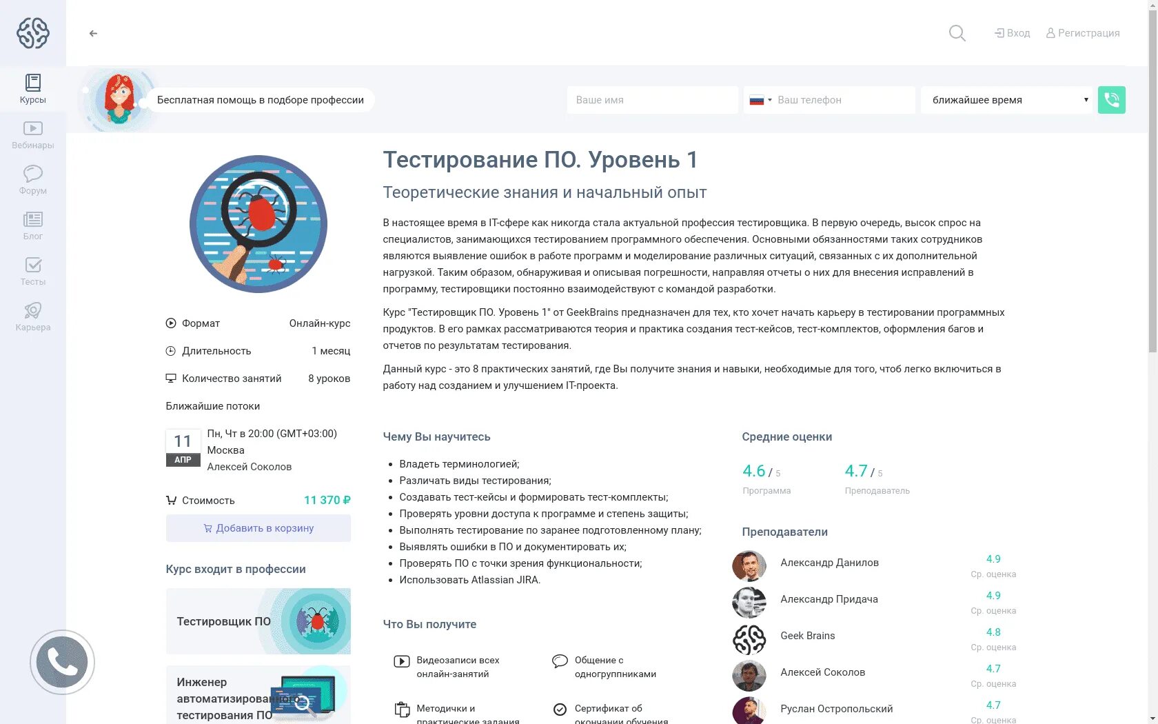This screenshot has height=724, width=1158.
Task: Click the price 11 370 ₽
Action: pos(327,501)
